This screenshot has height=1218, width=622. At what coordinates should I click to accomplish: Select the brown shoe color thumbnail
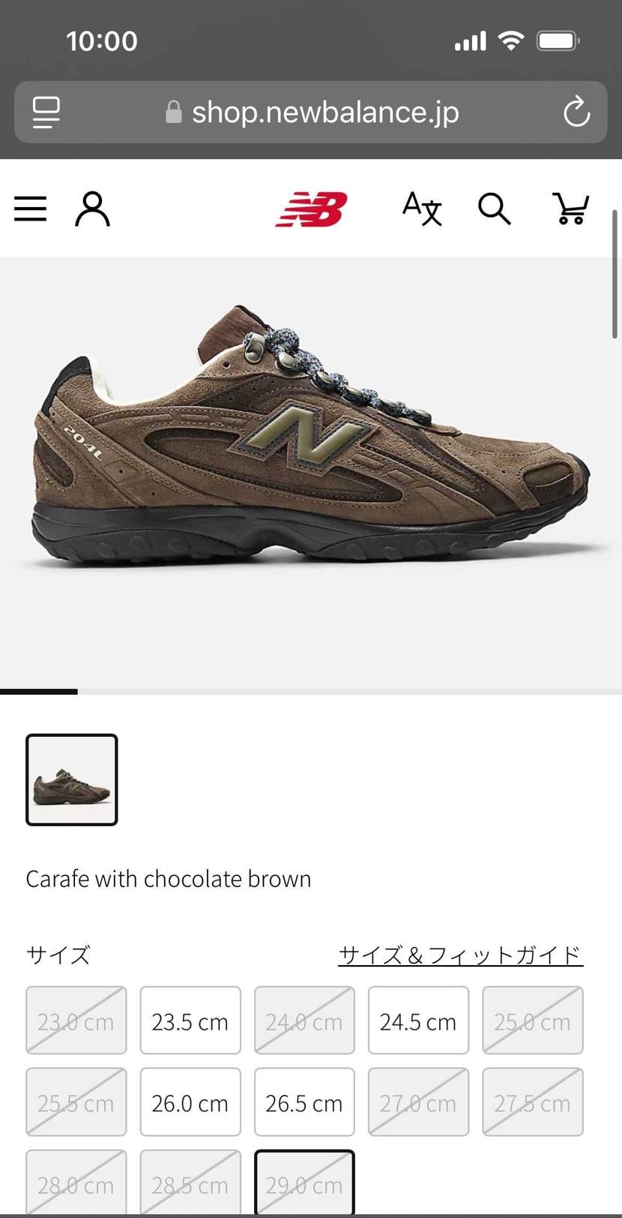tap(72, 780)
